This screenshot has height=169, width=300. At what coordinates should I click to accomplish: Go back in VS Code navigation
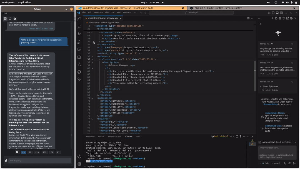[141, 13]
